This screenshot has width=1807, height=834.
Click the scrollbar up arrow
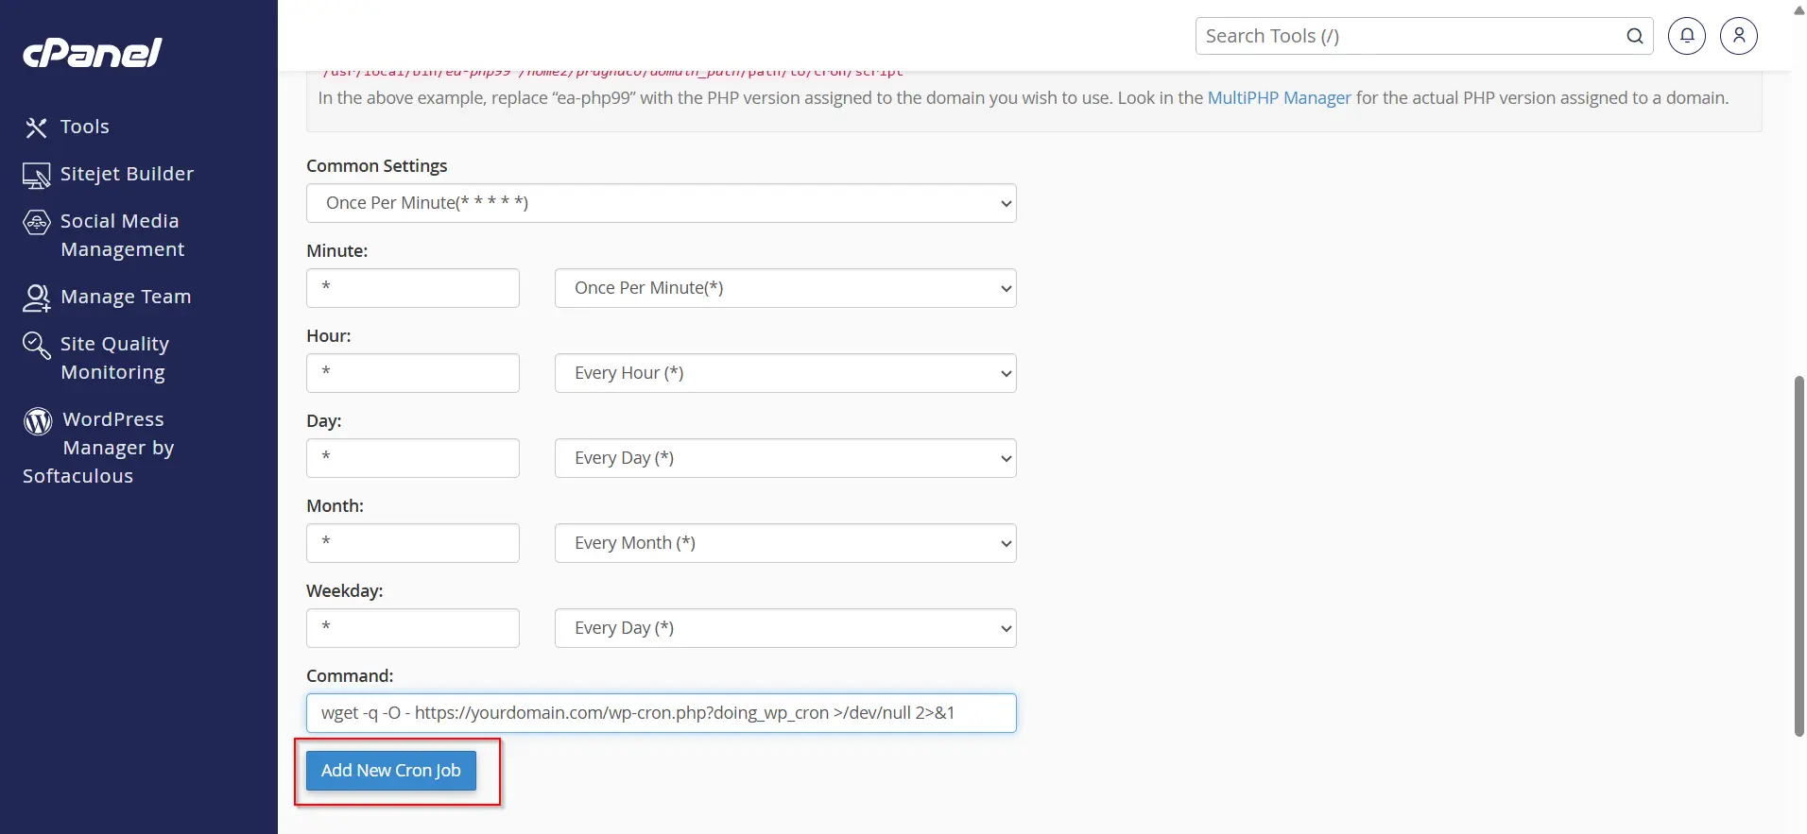point(1798,9)
